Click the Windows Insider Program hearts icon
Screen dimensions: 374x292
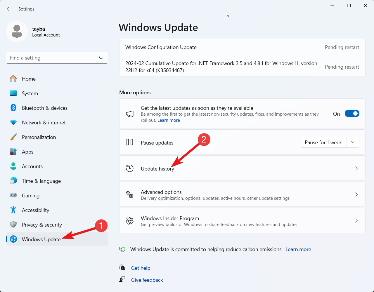130,221
